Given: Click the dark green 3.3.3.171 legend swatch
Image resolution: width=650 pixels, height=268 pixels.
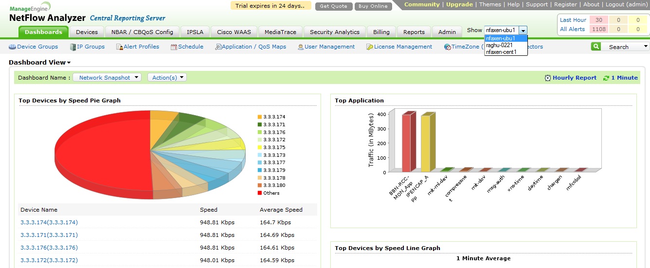Looking at the screenshot, I should tap(259, 125).
